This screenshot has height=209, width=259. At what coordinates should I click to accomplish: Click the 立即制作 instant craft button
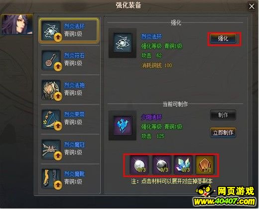click(223, 132)
